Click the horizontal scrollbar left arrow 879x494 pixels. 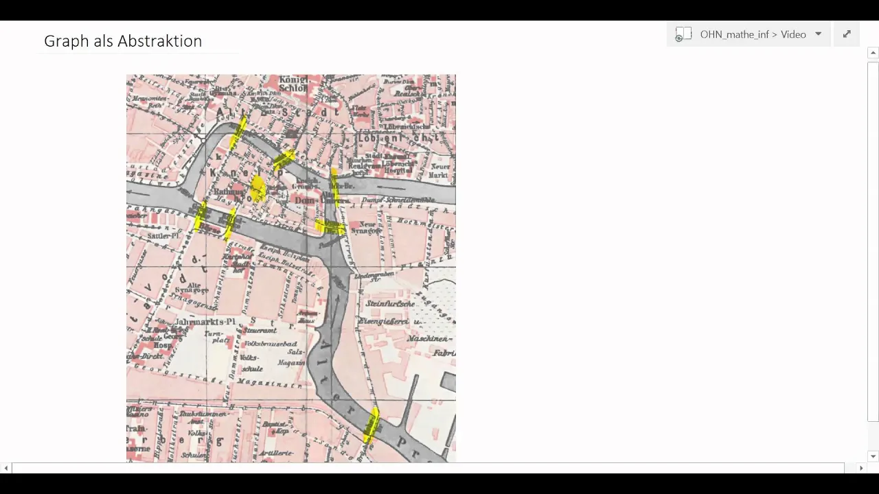6,468
